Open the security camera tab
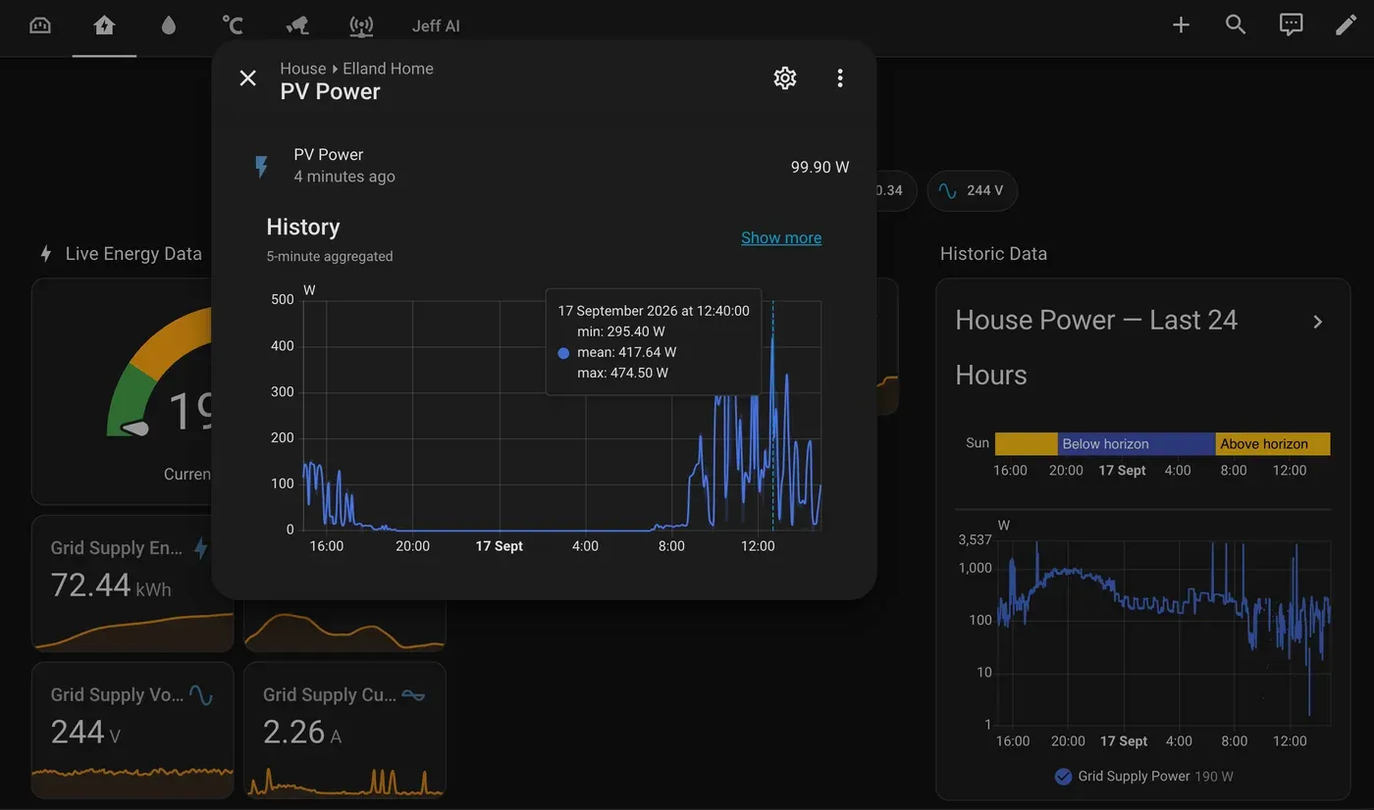This screenshot has width=1374, height=810. pyautogui.click(x=297, y=25)
